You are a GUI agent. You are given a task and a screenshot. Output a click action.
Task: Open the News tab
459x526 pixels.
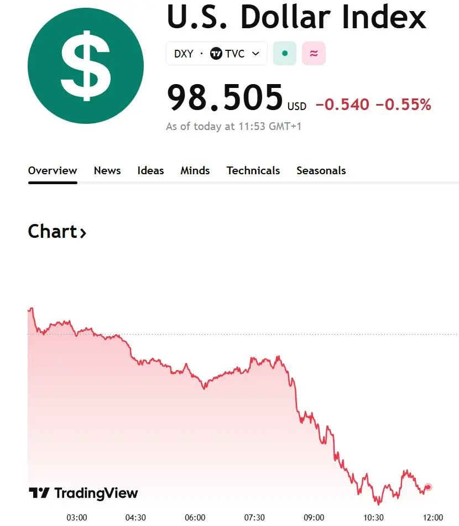[107, 170]
